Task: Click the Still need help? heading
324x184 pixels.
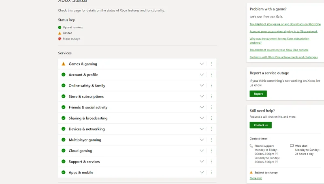Action: pyautogui.click(x=262, y=111)
